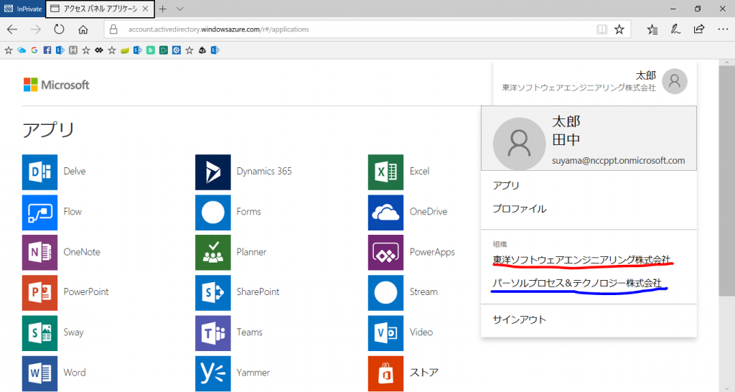The width and height of the screenshot is (735, 392).
Task: Open the Planner app icon
Action: [212, 253]
